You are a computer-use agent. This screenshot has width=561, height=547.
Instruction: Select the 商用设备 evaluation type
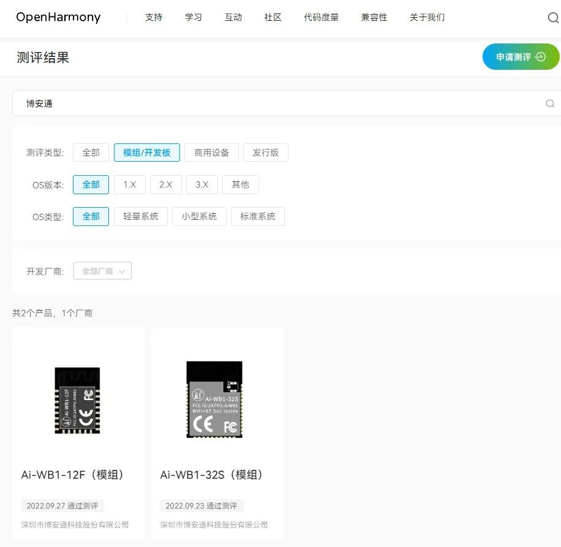point(211,153)
